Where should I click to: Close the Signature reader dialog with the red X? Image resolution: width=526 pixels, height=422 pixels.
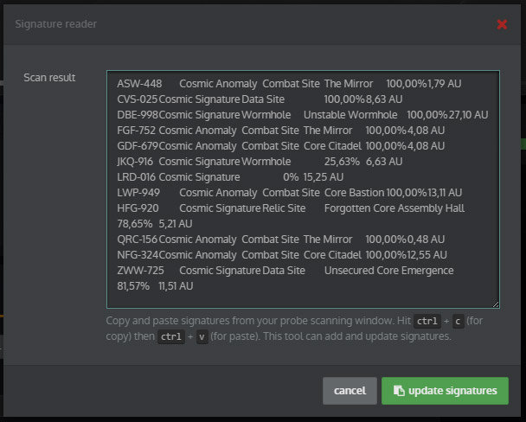tap(502, 24)
